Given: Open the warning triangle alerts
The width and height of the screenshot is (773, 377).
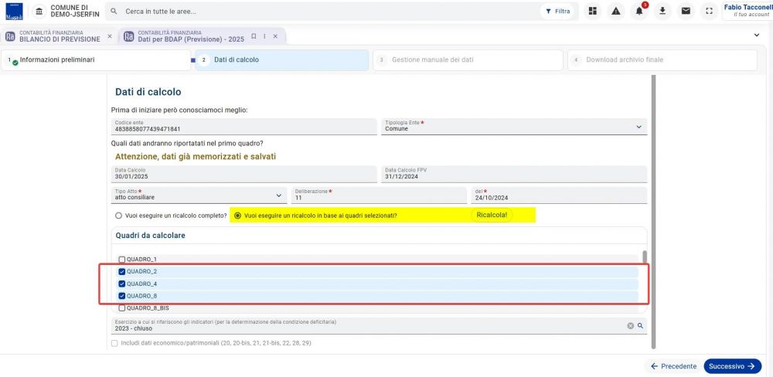Looking at the screenshot, I should pyautogui.click(x=616, y=11).
